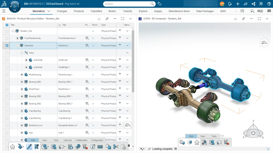Image resolution: width=273 pixels, height=153 pixels.
Task: Click the insert product icon with plus
Action: [45, 147]
